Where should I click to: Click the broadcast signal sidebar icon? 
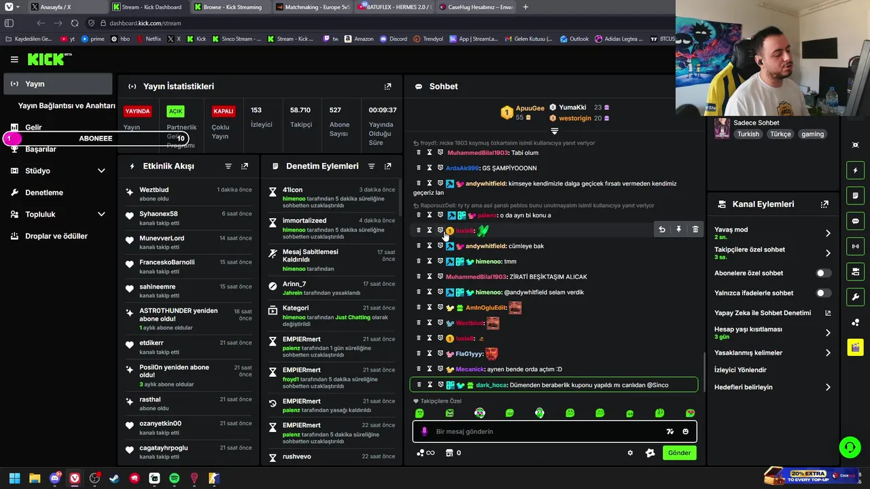pyautogui.click(x=855, y=246)
